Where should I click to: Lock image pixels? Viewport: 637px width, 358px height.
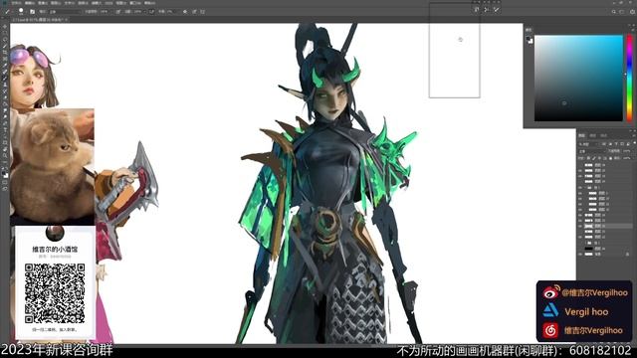(x=593, y=158)
